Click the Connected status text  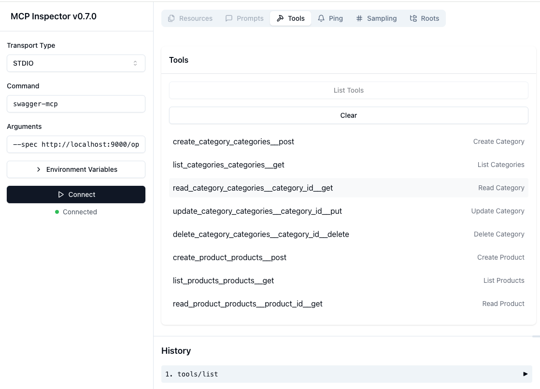click(x=80, y=212)
